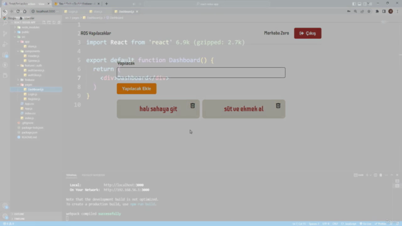Screen dimensions: 402x226
Task: Collapse the pages folder
Action: click(28, 85)
